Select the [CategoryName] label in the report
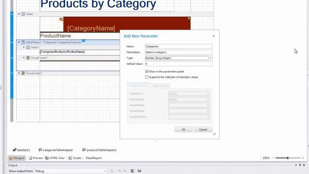309x174 pixels. 91,28
